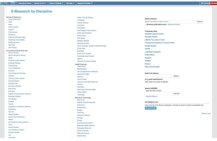Open the Consumer Health link
Screen dimensions: 217x141
click(83, 74)
